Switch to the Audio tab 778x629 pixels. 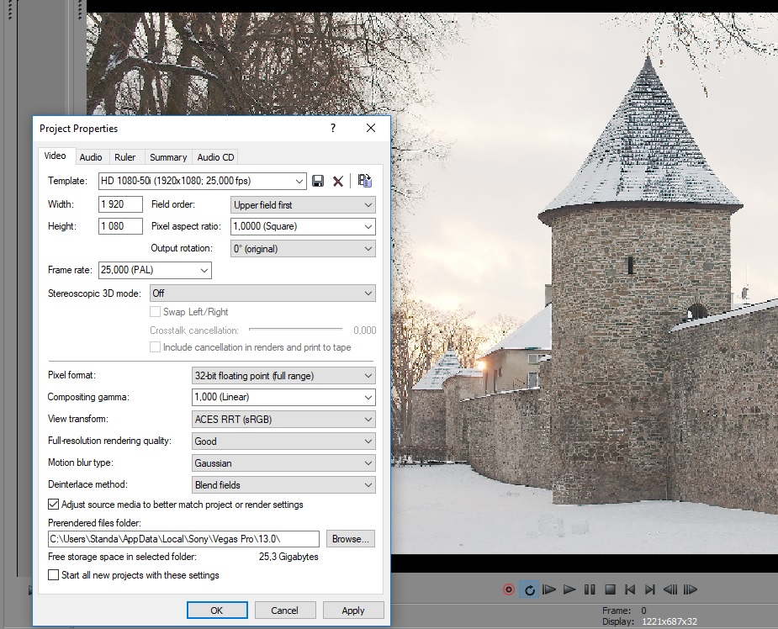(x=91, y=157)
